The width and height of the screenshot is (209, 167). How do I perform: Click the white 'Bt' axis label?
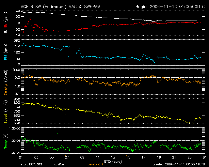6,31
